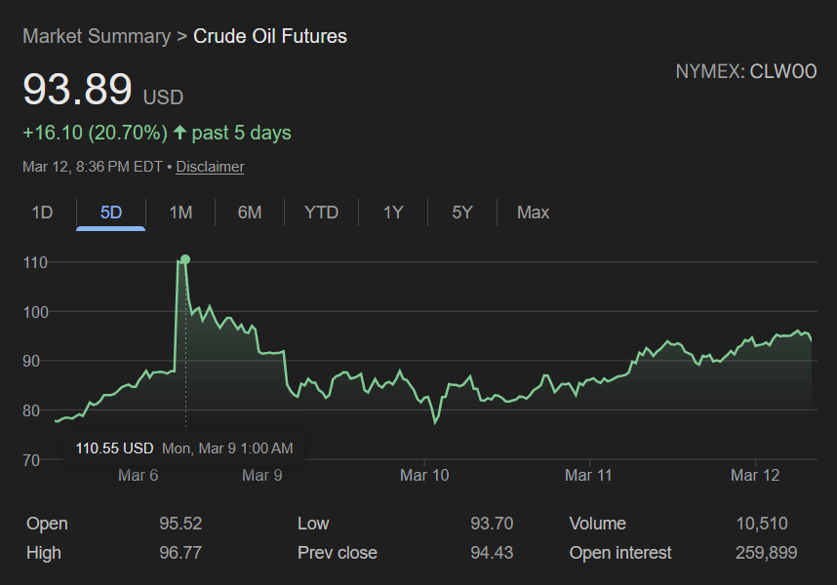Image resolution: width=837 pixels, height=585 pixels.
Task: Switch to the 6M chart range
Action: 250,213
